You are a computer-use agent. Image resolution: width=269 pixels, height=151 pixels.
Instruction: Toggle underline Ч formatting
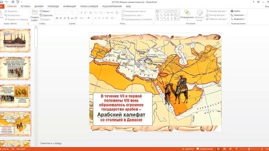coord(64,18)
